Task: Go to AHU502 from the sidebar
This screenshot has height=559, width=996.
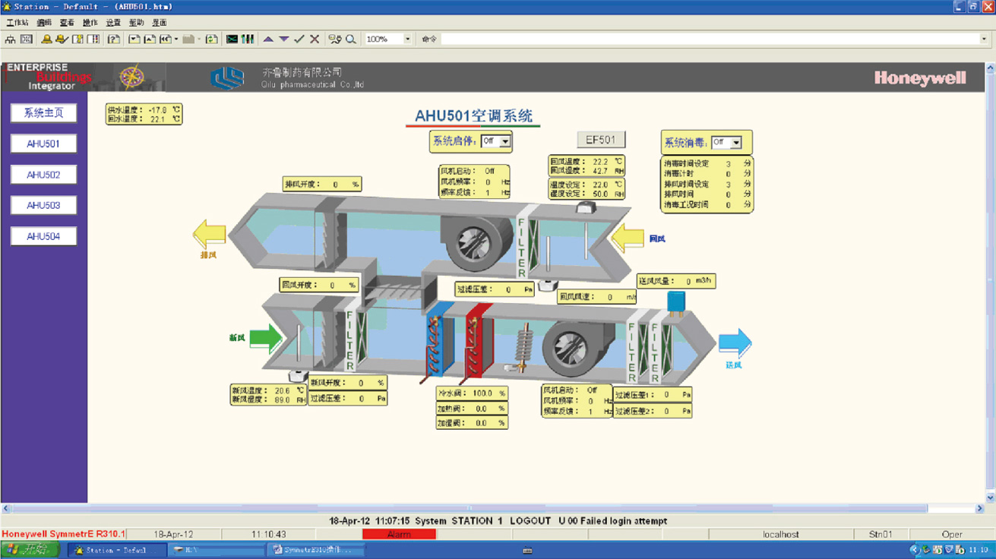Action: coord(43,175)
